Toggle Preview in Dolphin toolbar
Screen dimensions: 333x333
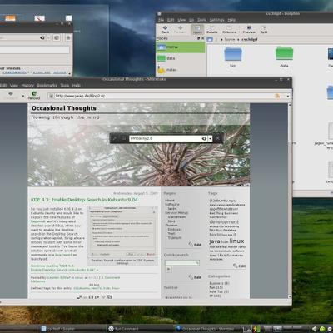pos(249,29)
